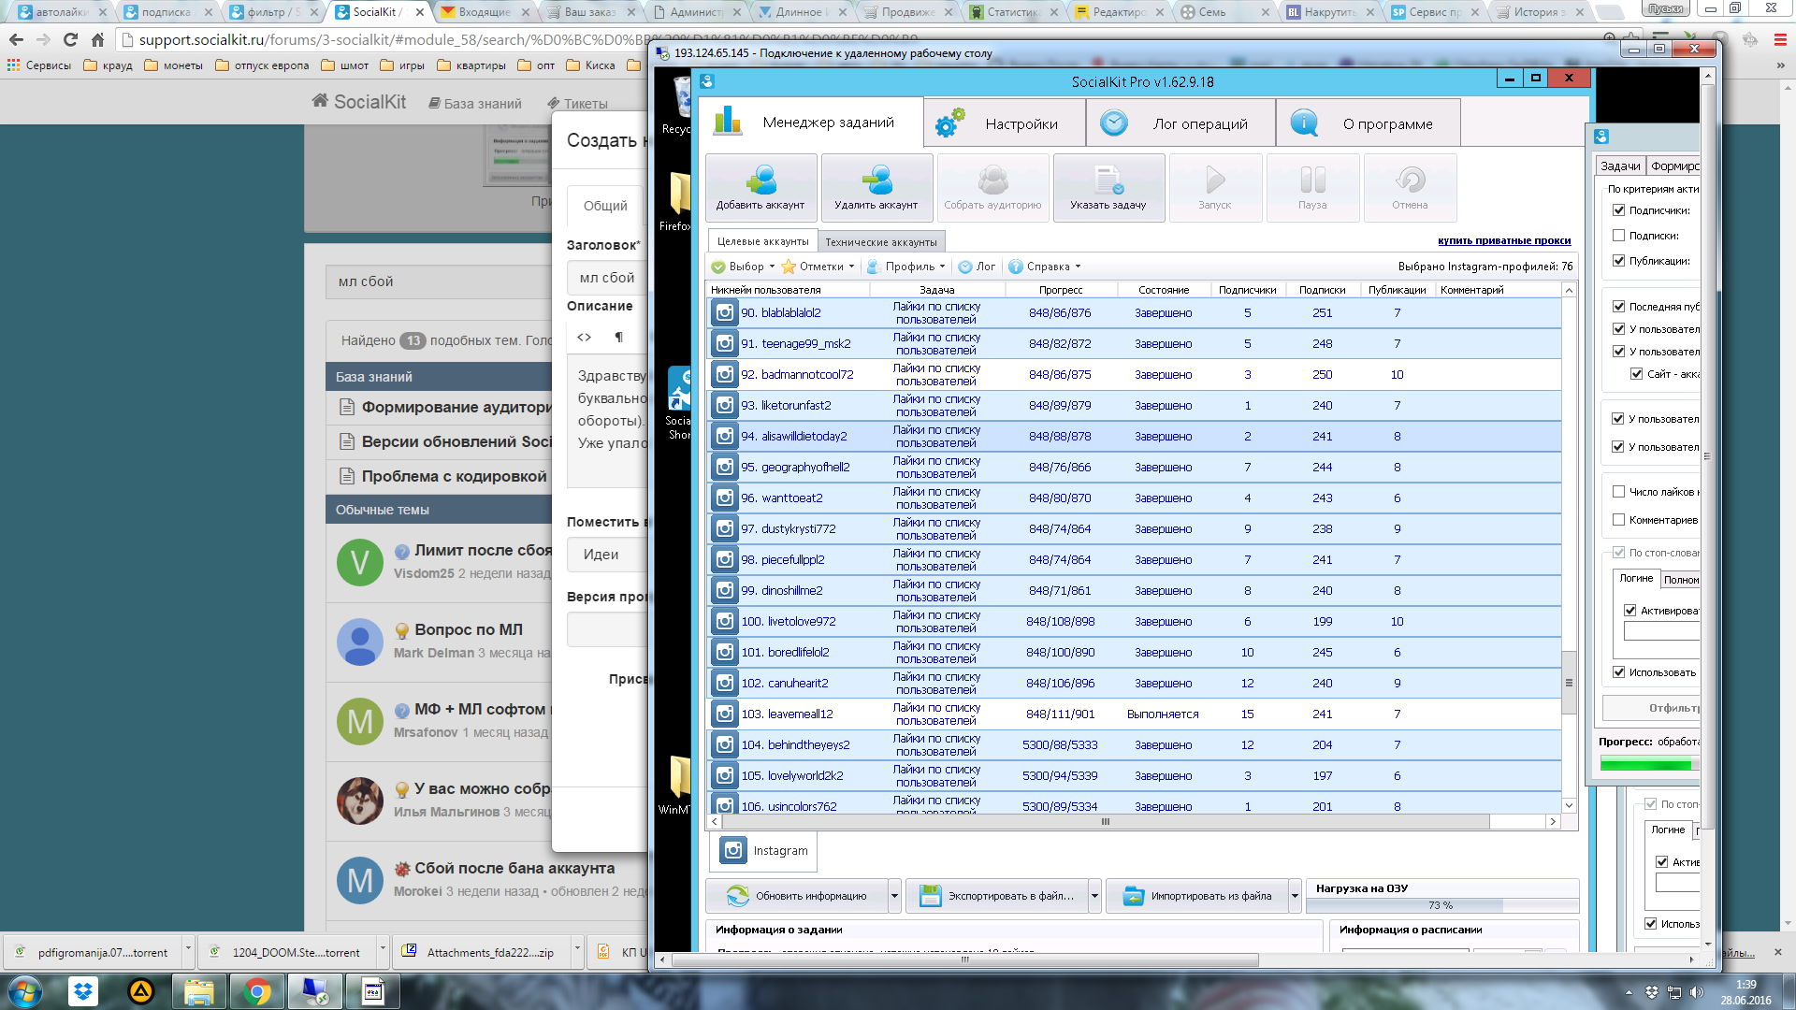Open the Отметки dropdown menu
The image size is (1796, 1010).
pos(818,267)
